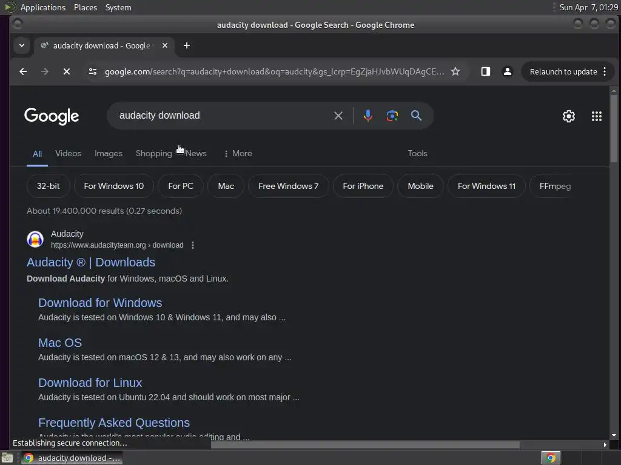Image resolution: width=621 pixels, height=465 pixels.
Task: Search by voice microphone icon
Action: 368,116
